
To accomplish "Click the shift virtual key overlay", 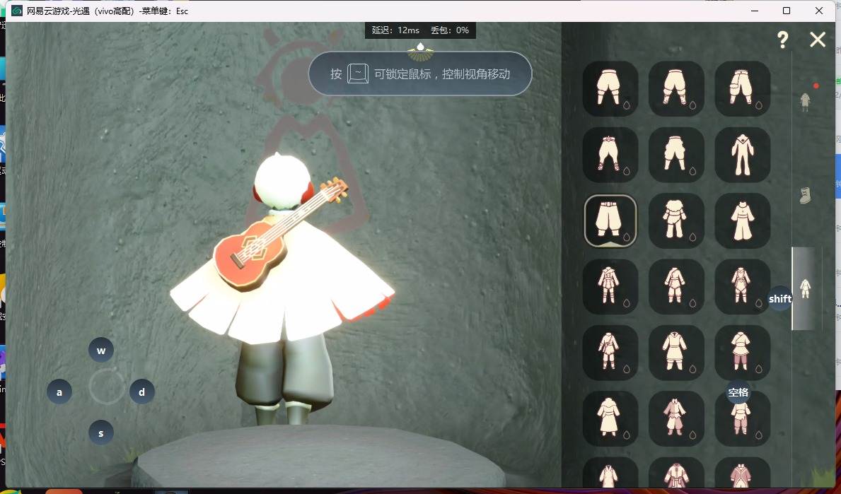I will click(x=780, y=299).
